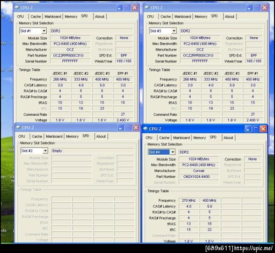Close the Slot #1 CPU-Z window
The height and width of the screenshot is (253, 275).
[x=135, y=7]
